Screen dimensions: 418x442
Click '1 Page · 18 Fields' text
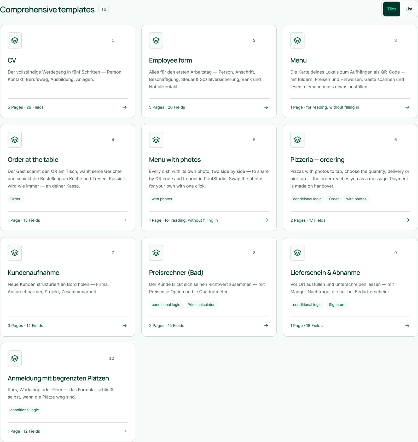[x=306, y=326]
